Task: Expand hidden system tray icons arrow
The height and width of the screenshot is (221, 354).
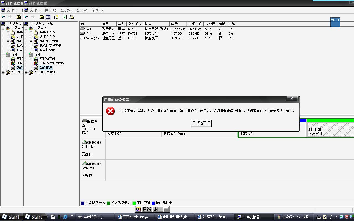Action: pos(336,217)
